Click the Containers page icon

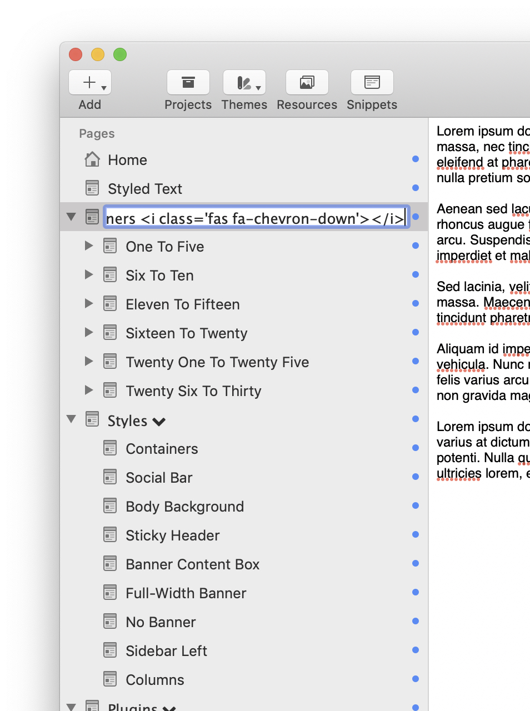[x=110, y=448]
